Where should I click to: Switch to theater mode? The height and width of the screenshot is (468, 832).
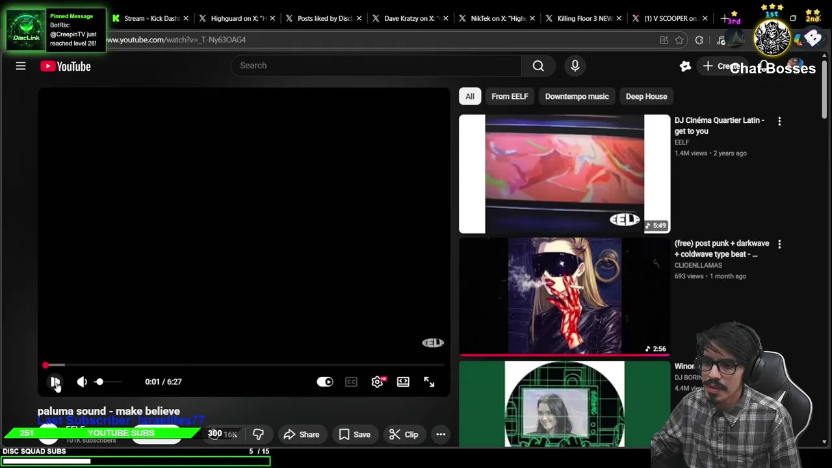[403, 382]
